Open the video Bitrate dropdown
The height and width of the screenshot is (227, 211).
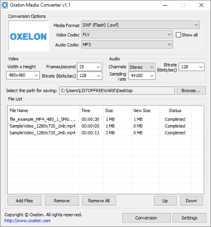90,76
